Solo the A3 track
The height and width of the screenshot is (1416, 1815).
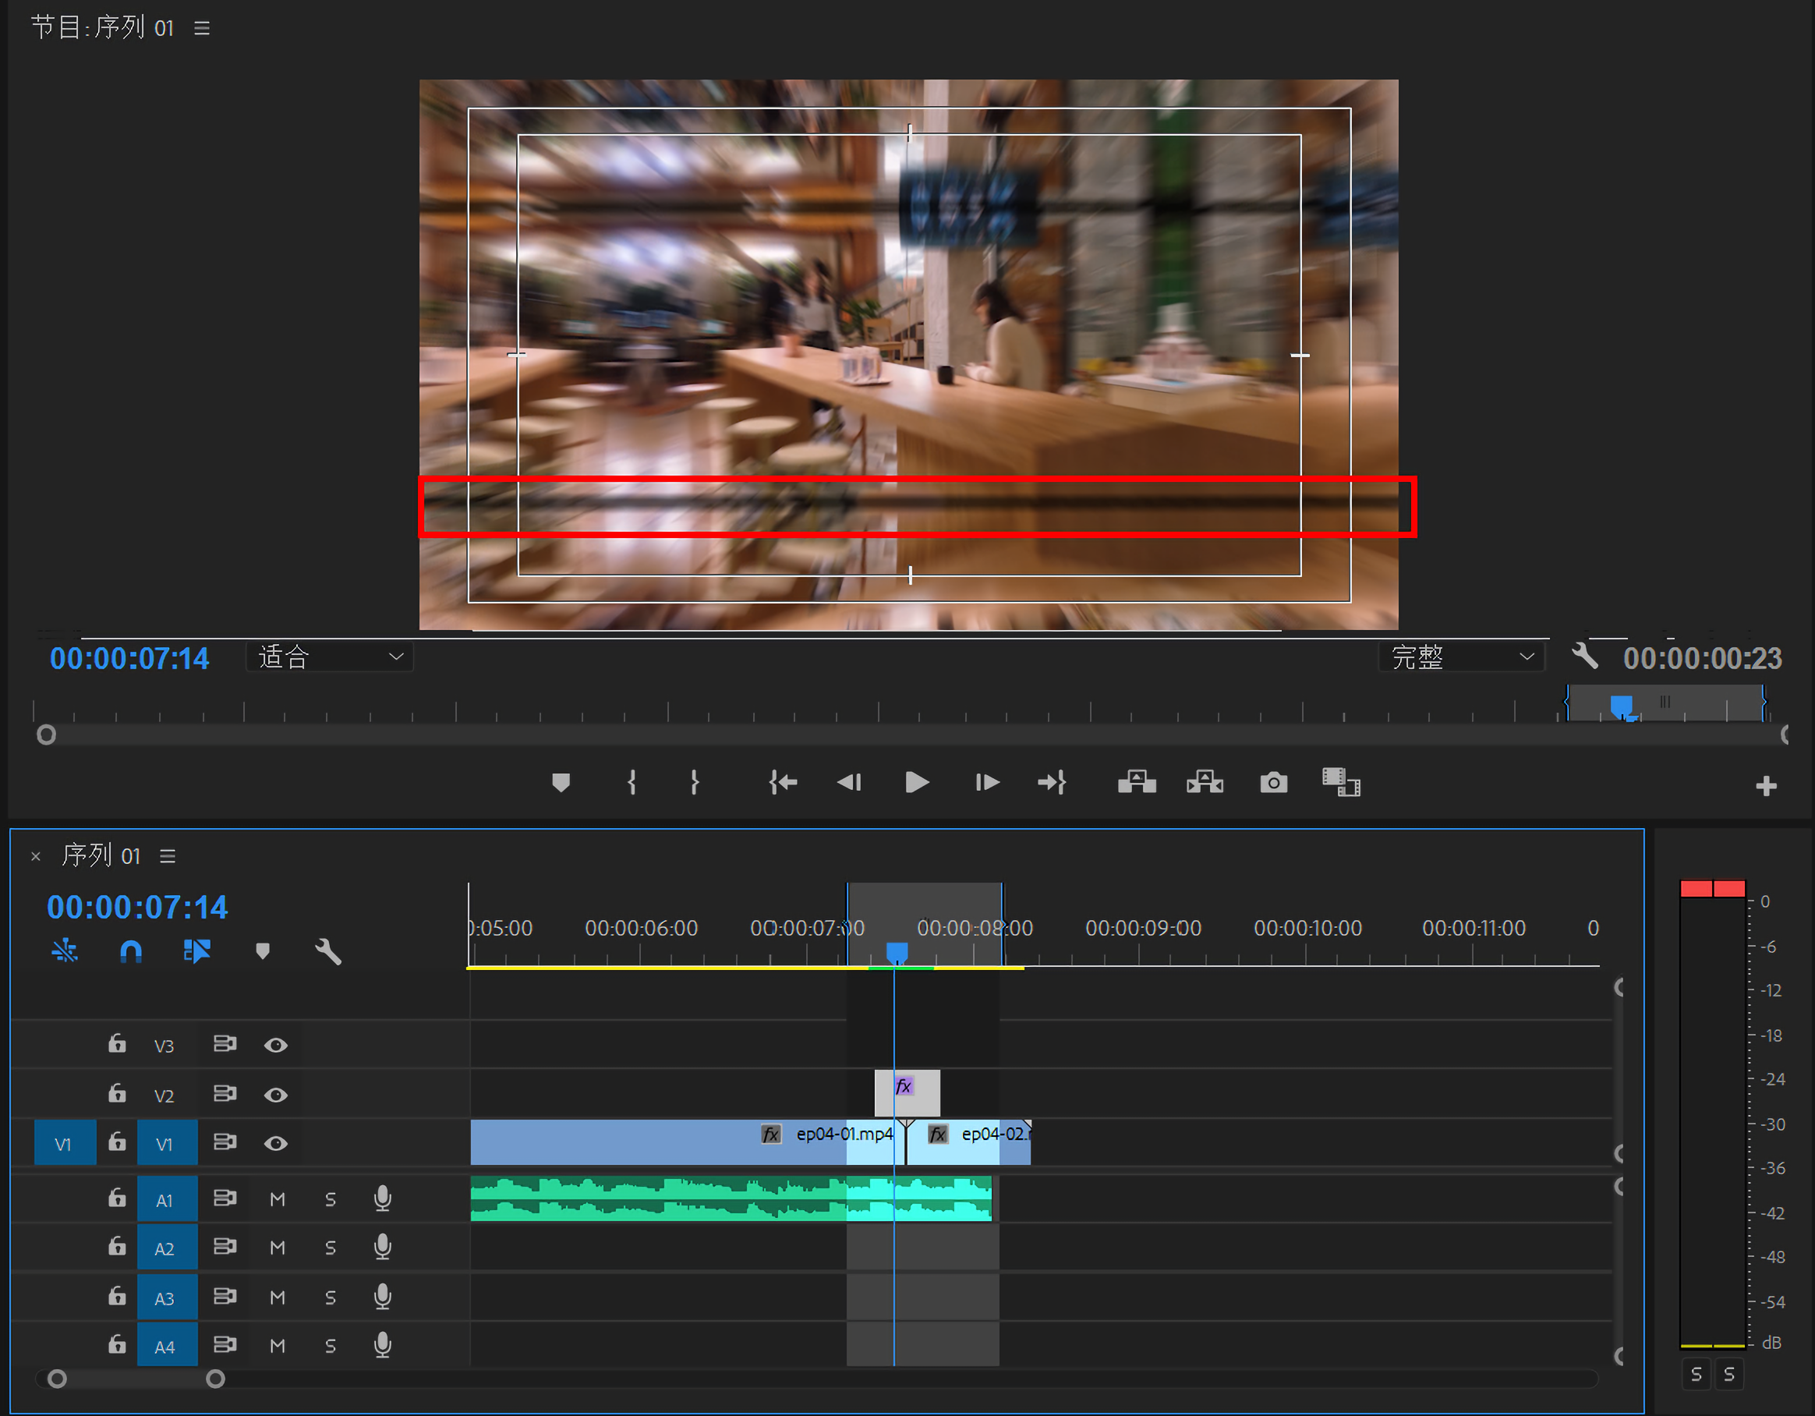[x=330, y=1297]
